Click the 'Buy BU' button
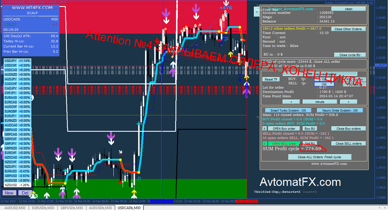This screenshot has width=388, height=210. pyautogui.click(x=309, y=129)
